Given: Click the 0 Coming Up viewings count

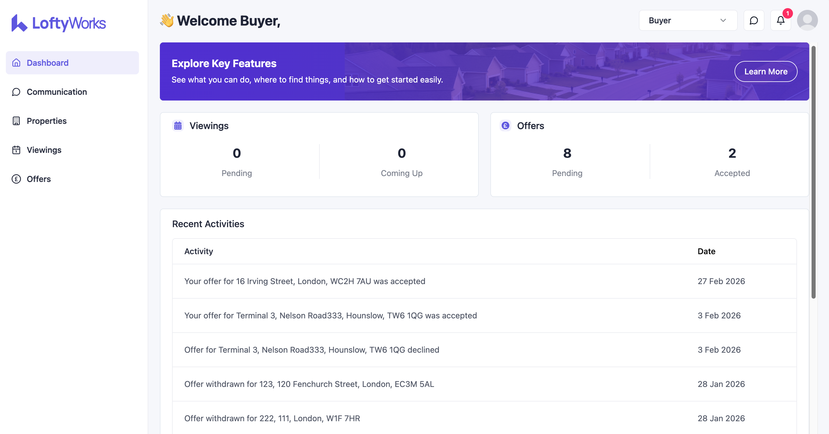Looking at the screenshot, I should pyautogui.click(x=401, y=153).
